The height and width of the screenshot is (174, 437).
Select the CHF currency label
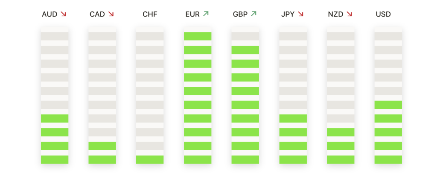(x=150, y=14)
